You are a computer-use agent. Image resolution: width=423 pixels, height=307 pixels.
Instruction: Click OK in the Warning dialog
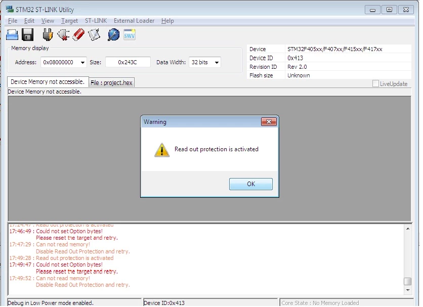[x=250, y=184]
